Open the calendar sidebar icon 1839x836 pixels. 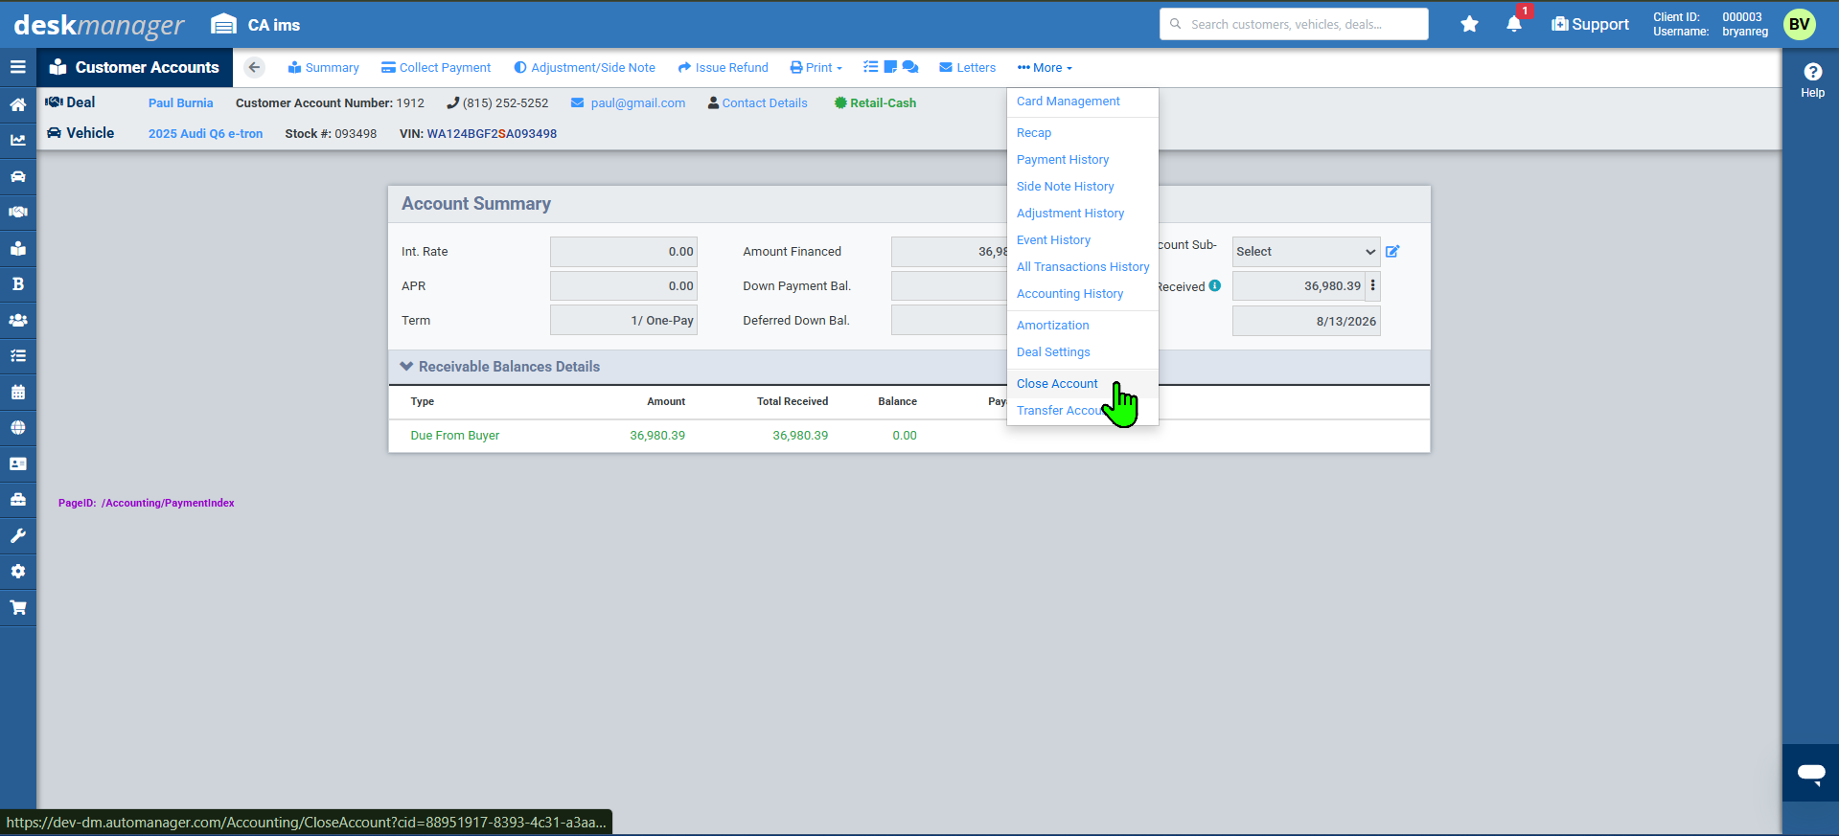point(17,392)
